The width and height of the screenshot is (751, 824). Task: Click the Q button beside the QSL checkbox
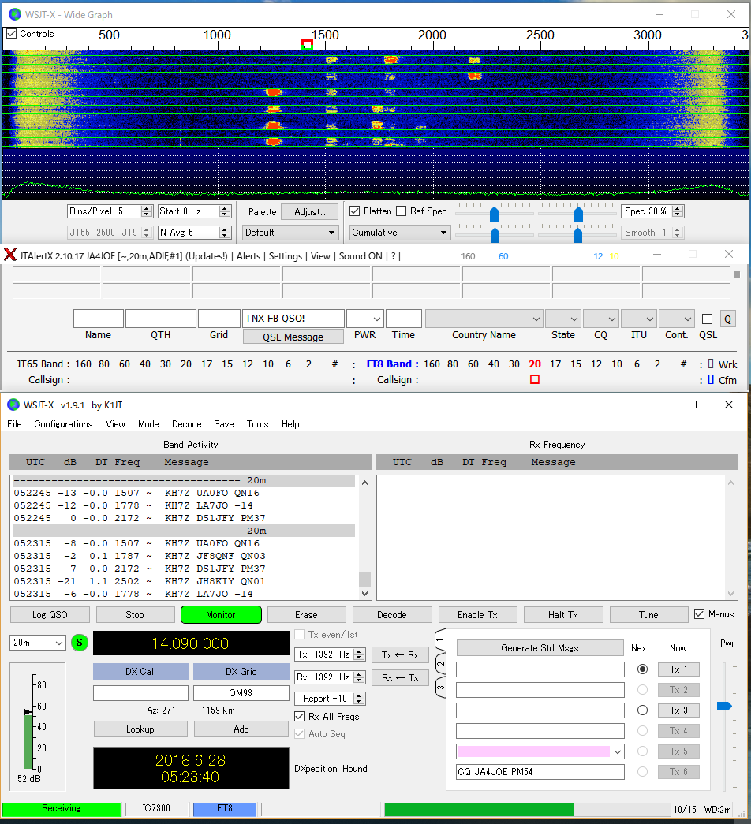727,319
